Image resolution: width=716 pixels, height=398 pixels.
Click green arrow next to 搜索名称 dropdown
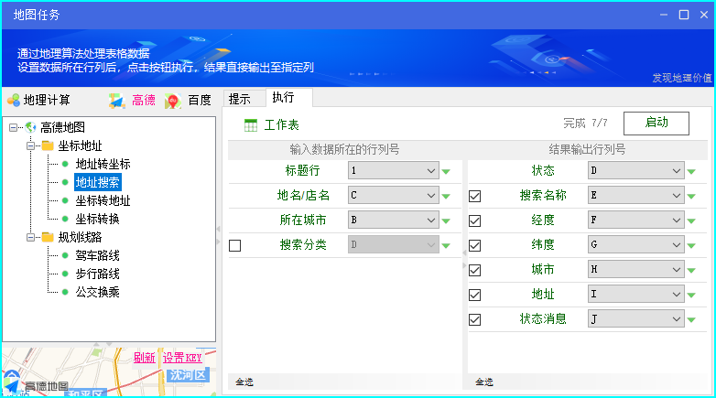(691, 197)
